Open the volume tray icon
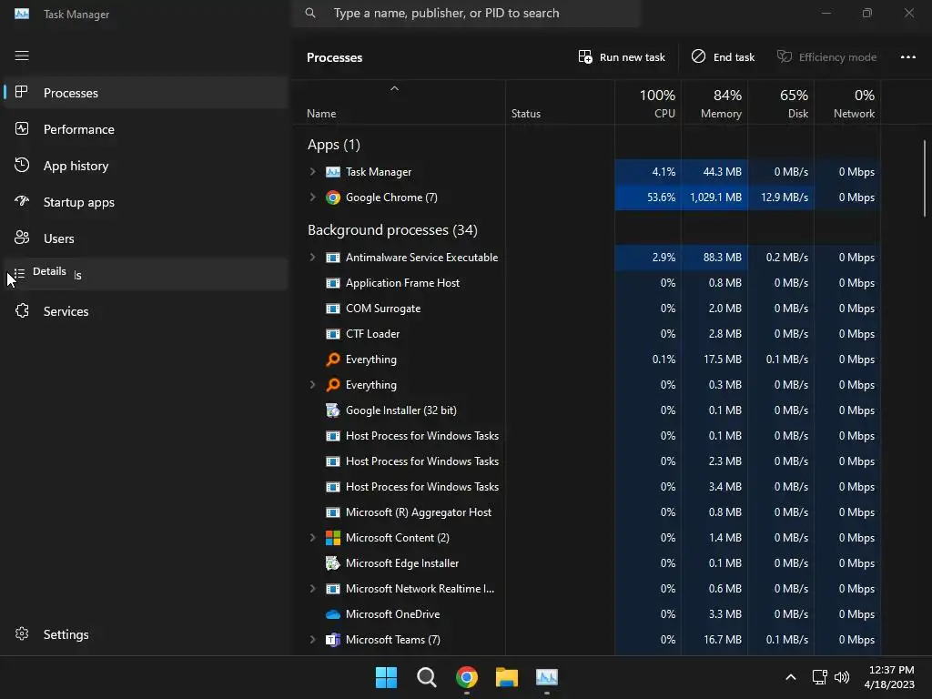Image resolution: width=932 pixels, height=699 pixels. click(x=842, y=677)
